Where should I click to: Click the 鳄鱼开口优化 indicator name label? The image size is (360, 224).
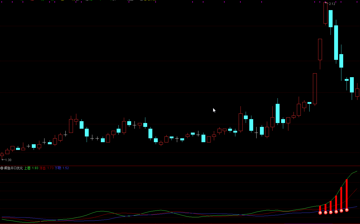[x=13, y=168]
